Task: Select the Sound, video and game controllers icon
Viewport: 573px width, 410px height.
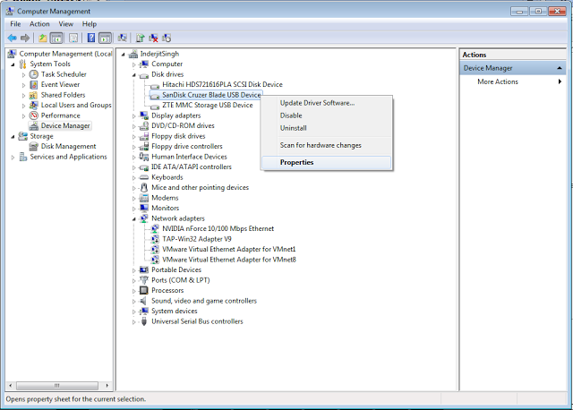Action: [144, 301]
